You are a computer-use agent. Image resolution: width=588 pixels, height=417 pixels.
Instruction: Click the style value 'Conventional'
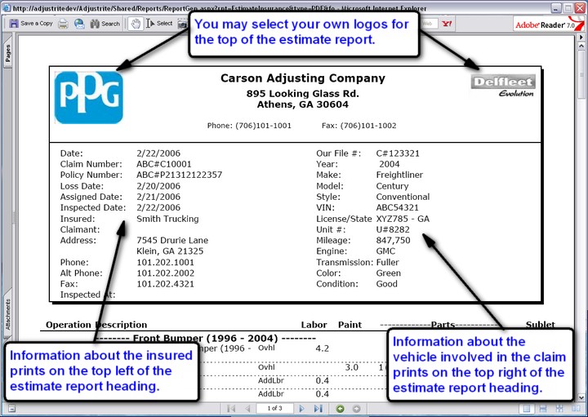pos(403,197)
